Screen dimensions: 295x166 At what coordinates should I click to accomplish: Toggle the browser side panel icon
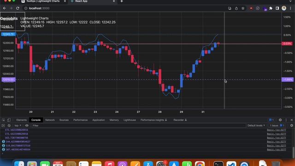277,8
